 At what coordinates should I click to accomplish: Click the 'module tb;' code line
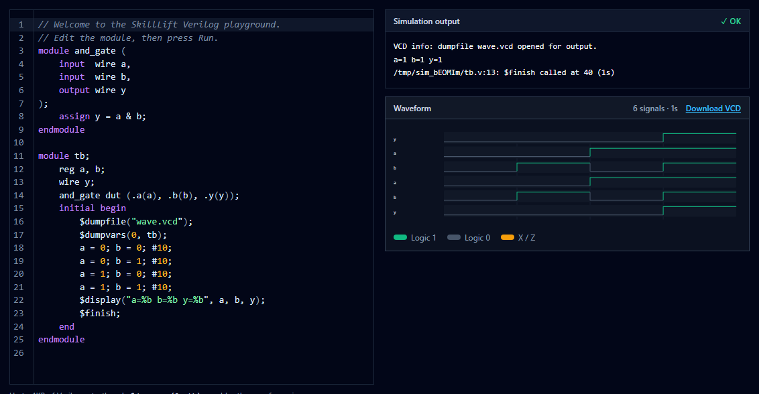tap(64, 156)
